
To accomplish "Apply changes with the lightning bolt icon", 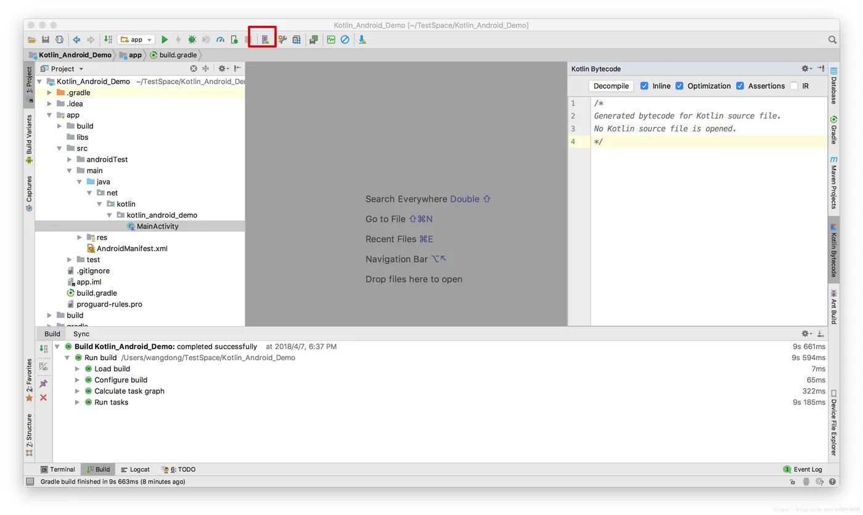I will point(178,39).
